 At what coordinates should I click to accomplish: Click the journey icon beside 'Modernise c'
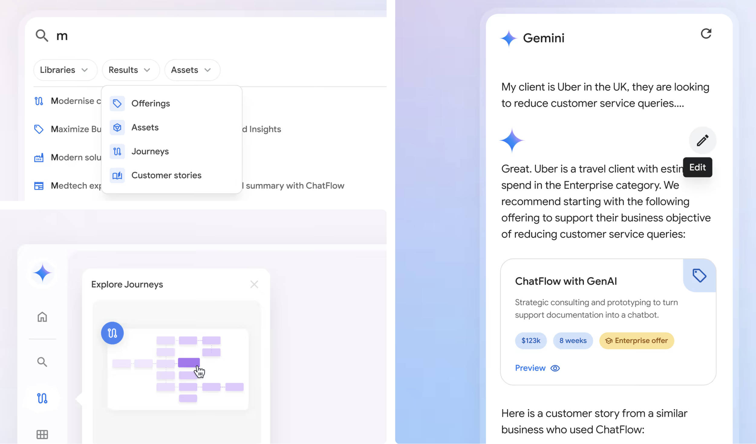(x=39, y=101)
